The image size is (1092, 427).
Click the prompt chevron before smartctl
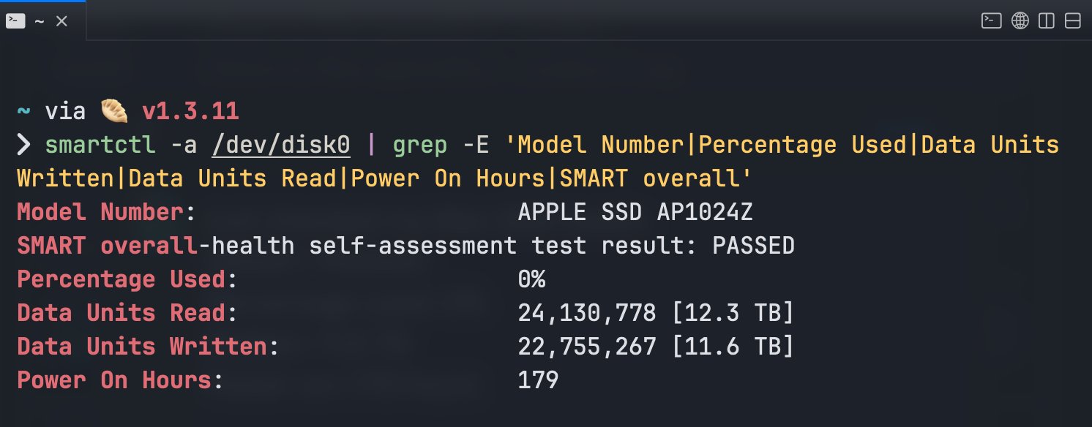(x=24, y=145)
